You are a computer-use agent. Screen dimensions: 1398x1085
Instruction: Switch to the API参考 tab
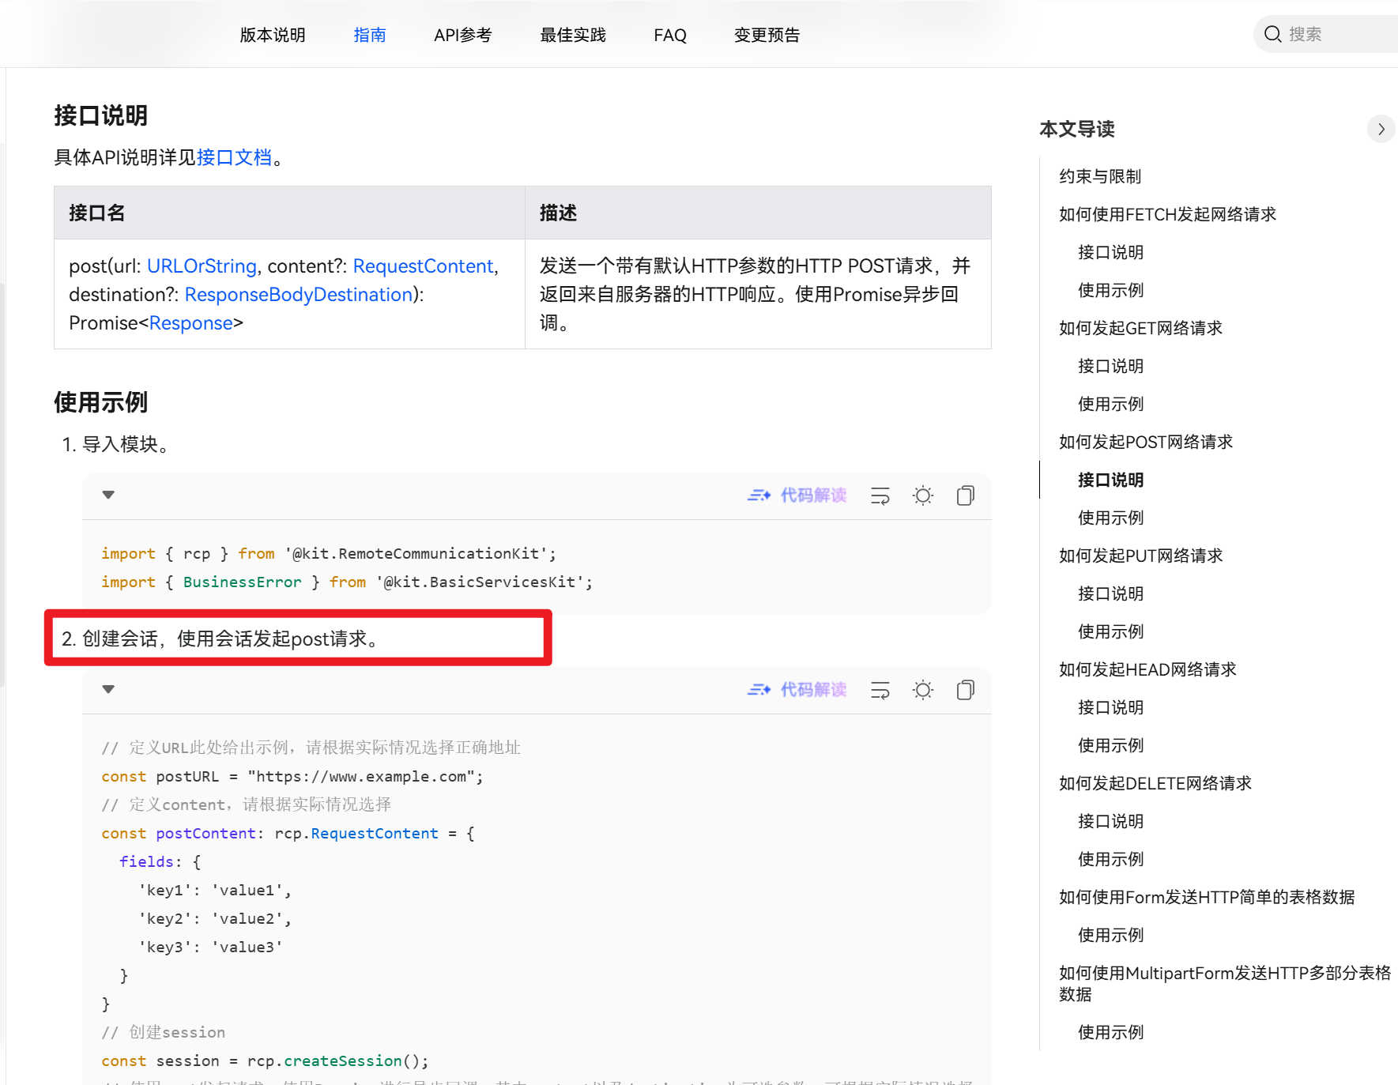point(462,35)
